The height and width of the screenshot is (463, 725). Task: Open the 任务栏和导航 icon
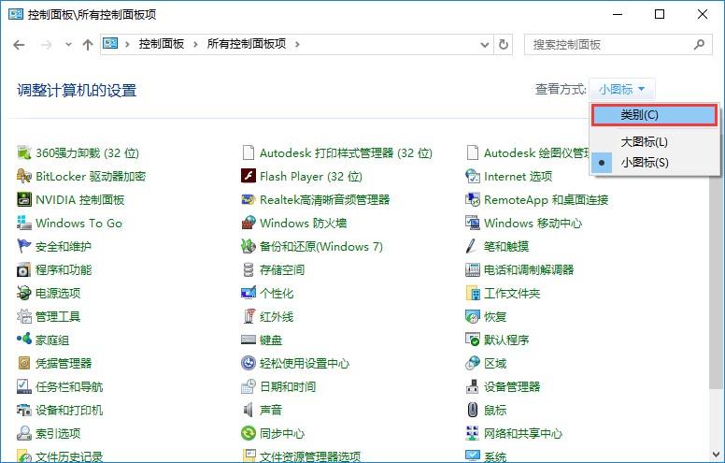(x=23, y=386)
